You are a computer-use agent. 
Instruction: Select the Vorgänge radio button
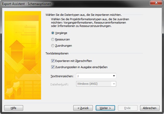(53, 33)
